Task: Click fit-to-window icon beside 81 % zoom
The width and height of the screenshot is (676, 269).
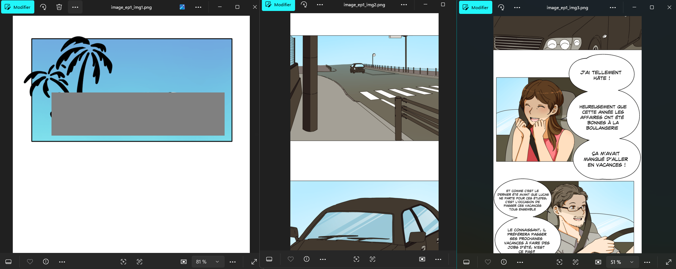Action: click(x=184, y=262)
